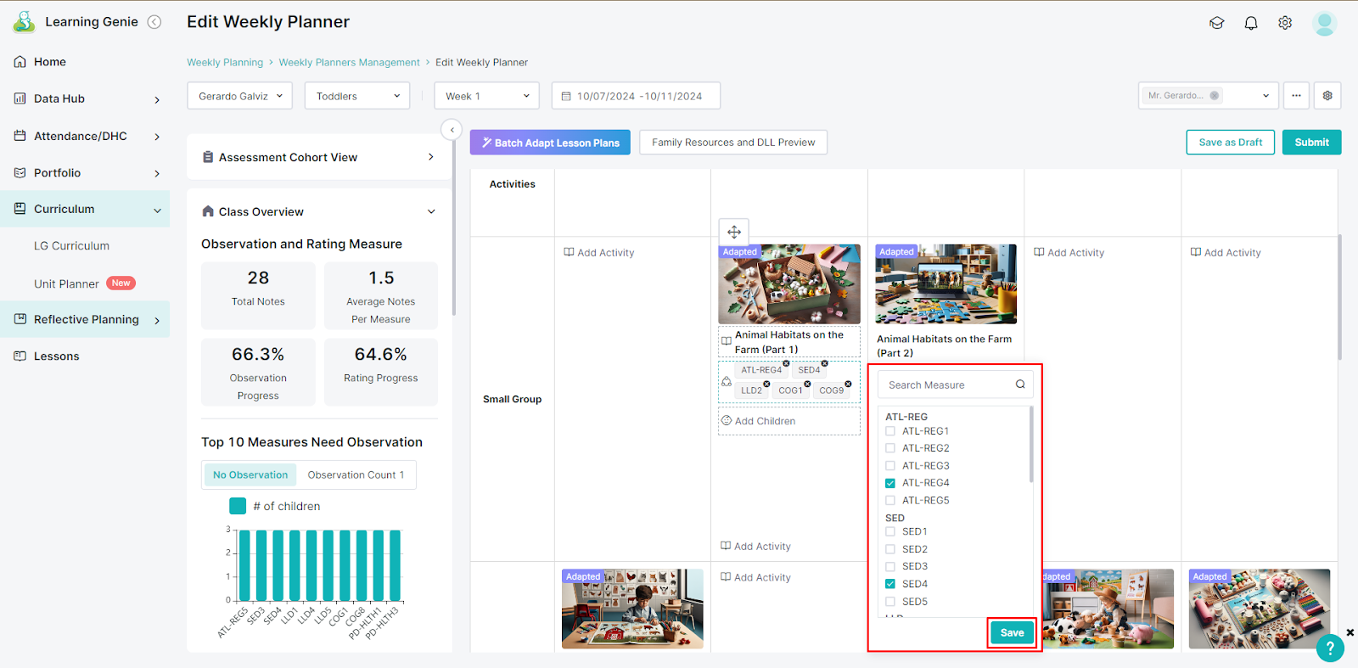Check the ATL-REG2 measure
Screen dimensions: 1358x668
pyautogui.click(x=890, y=448)
